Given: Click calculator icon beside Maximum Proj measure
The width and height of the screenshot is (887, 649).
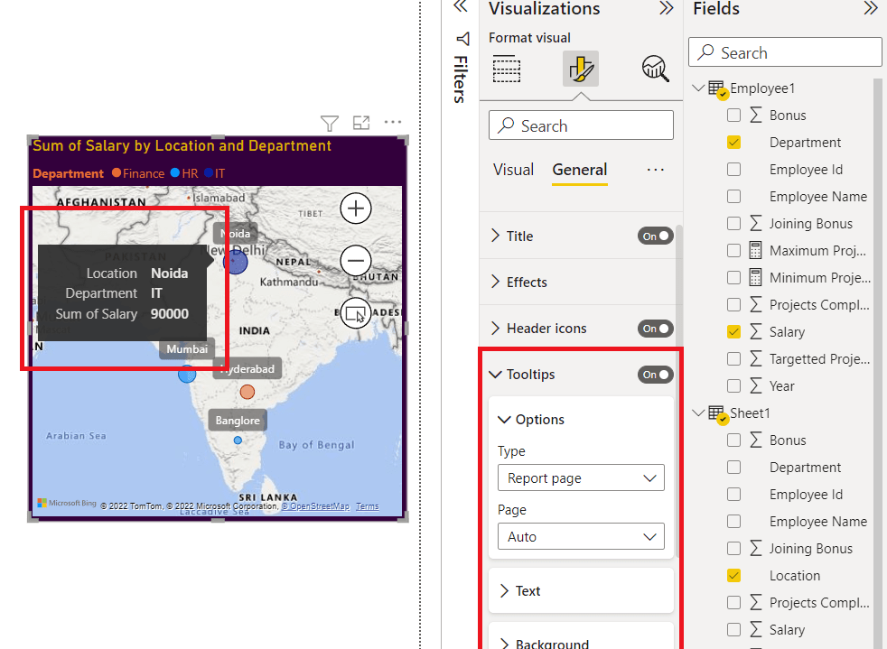Looking at the screenshot, I should [x=755, y=250].
